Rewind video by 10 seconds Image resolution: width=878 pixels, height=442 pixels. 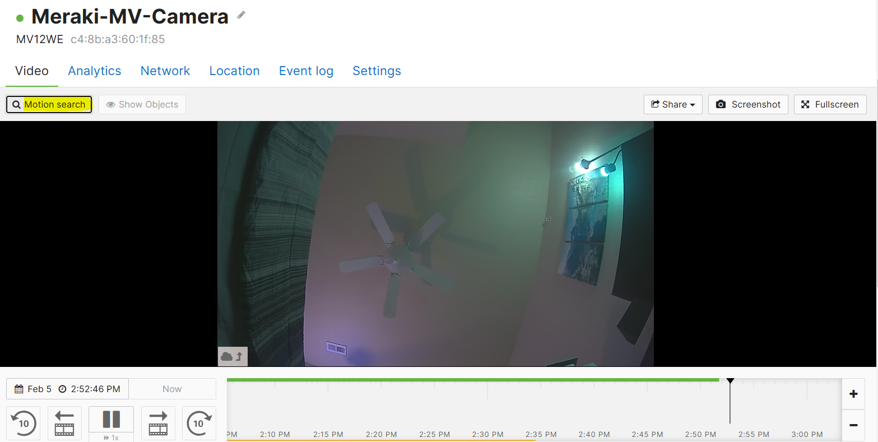(x=24, y=424)
